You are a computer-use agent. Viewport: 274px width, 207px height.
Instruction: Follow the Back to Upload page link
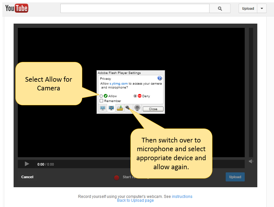(135, 200)
